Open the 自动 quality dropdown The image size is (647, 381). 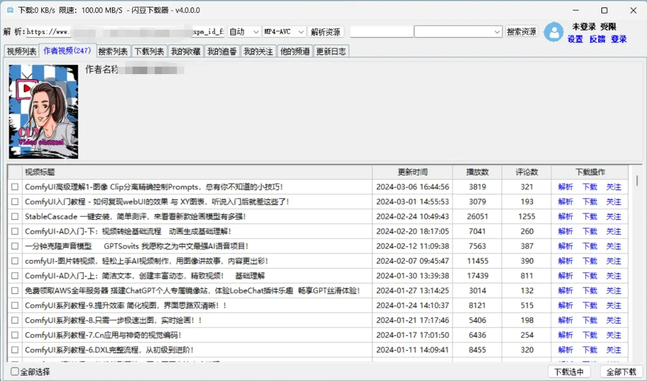[x=244, y=31]
